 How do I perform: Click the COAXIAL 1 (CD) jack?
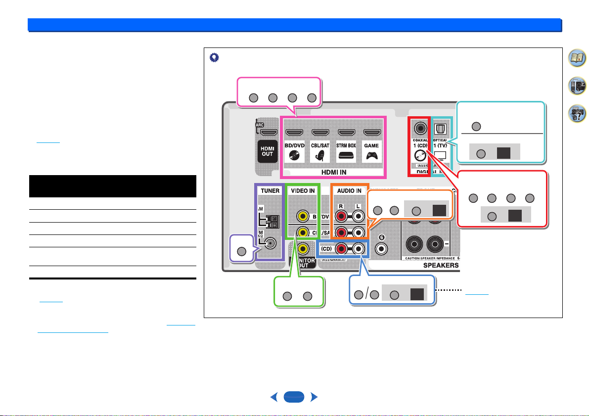[420, 129]
